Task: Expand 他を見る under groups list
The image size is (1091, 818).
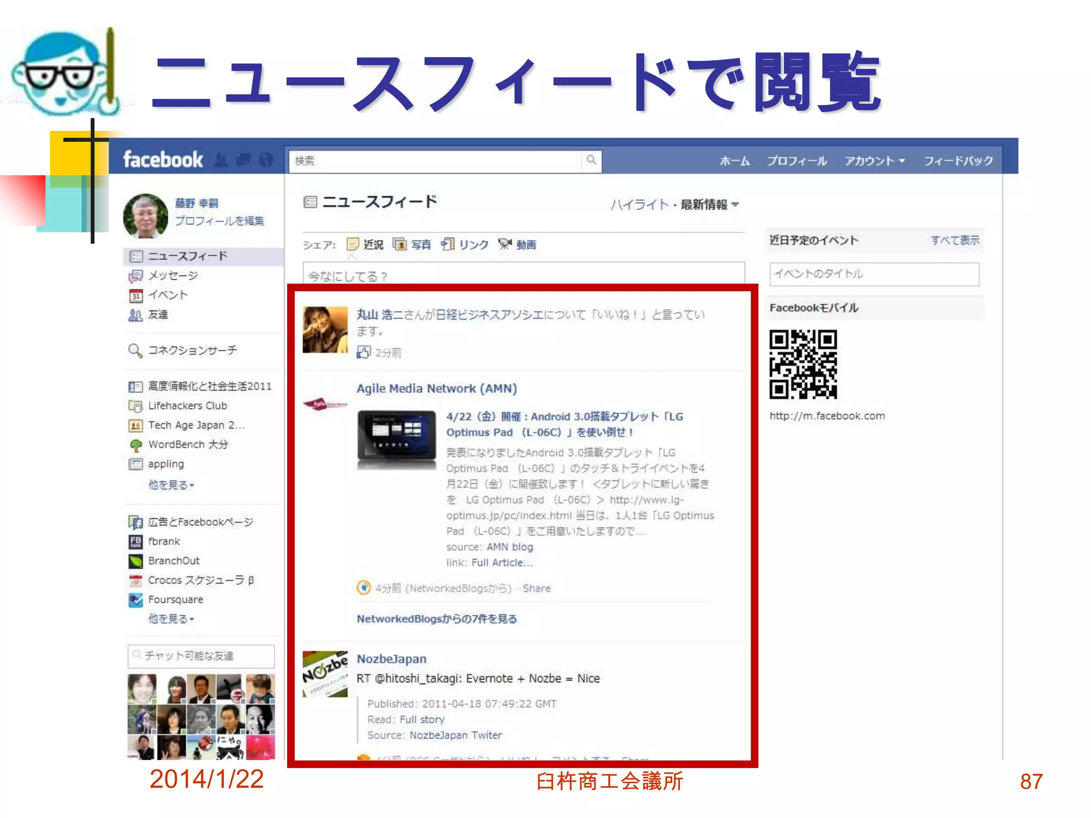Action: pos(171,485)
